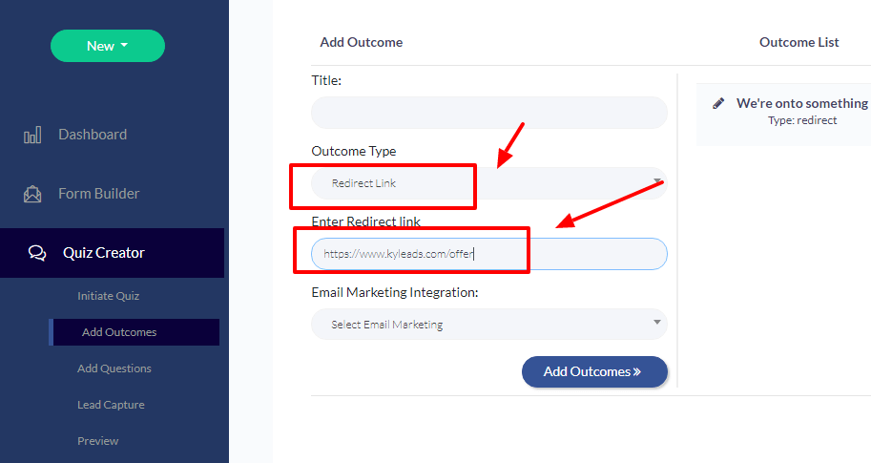Screen dimensions: 871x463
Task: Go to the Add Questions step
Action: point(114,368)
